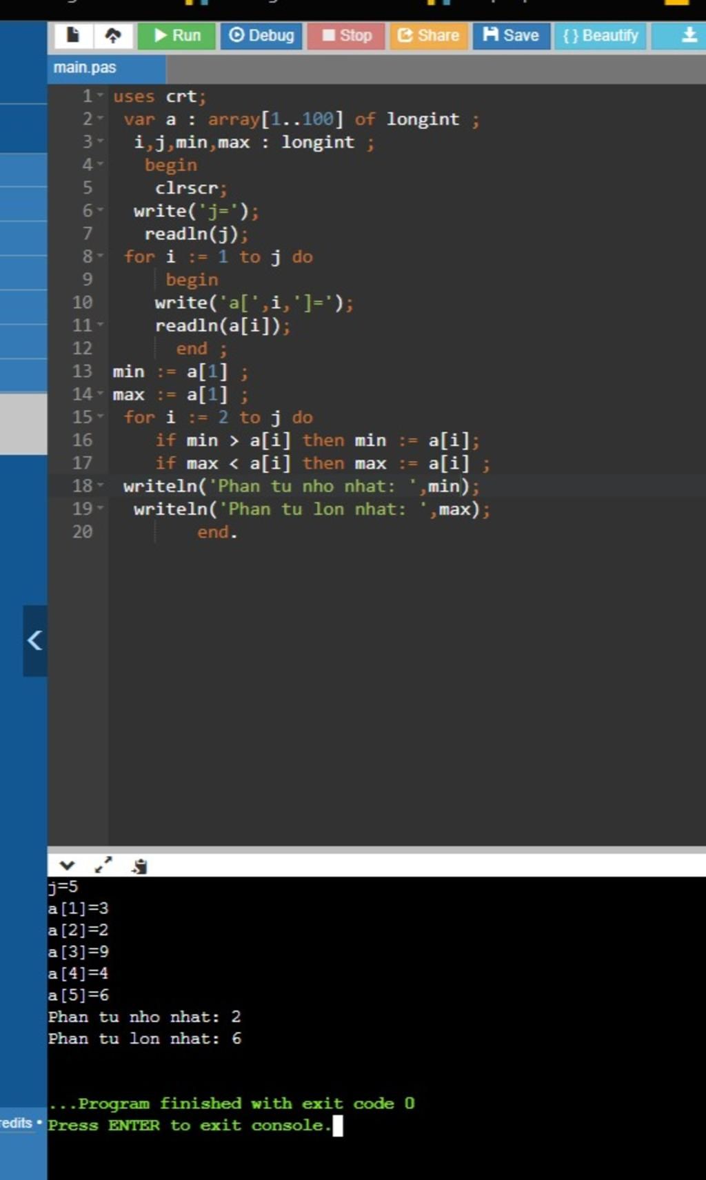Run the Pascal program
Screen dimensions: 706x1180
pos(176,35)
